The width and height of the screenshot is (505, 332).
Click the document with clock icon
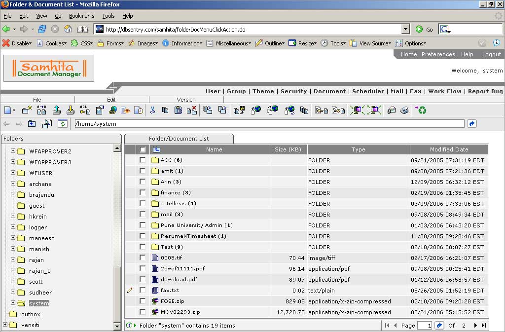point(139,111)
